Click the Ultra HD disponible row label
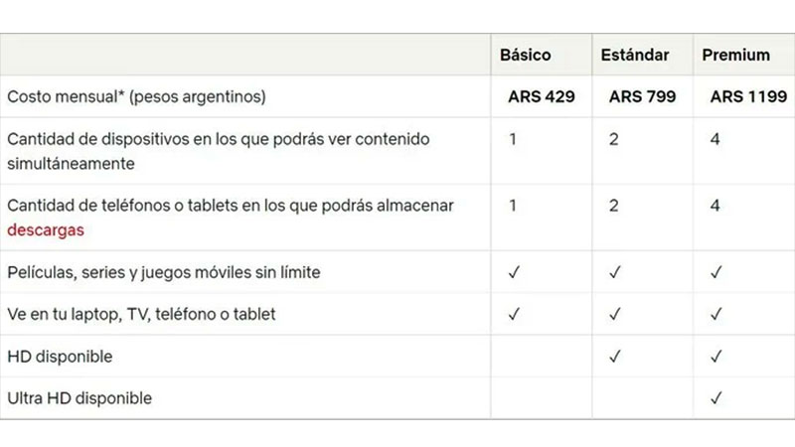 pyautogui.click(x=79, y=398)
